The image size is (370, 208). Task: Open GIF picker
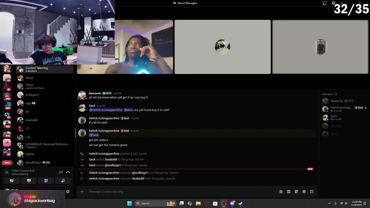[288, 192]
